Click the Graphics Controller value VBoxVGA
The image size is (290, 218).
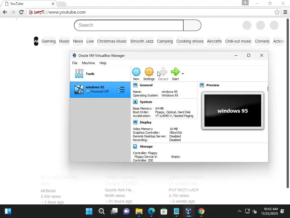(176, 132)
